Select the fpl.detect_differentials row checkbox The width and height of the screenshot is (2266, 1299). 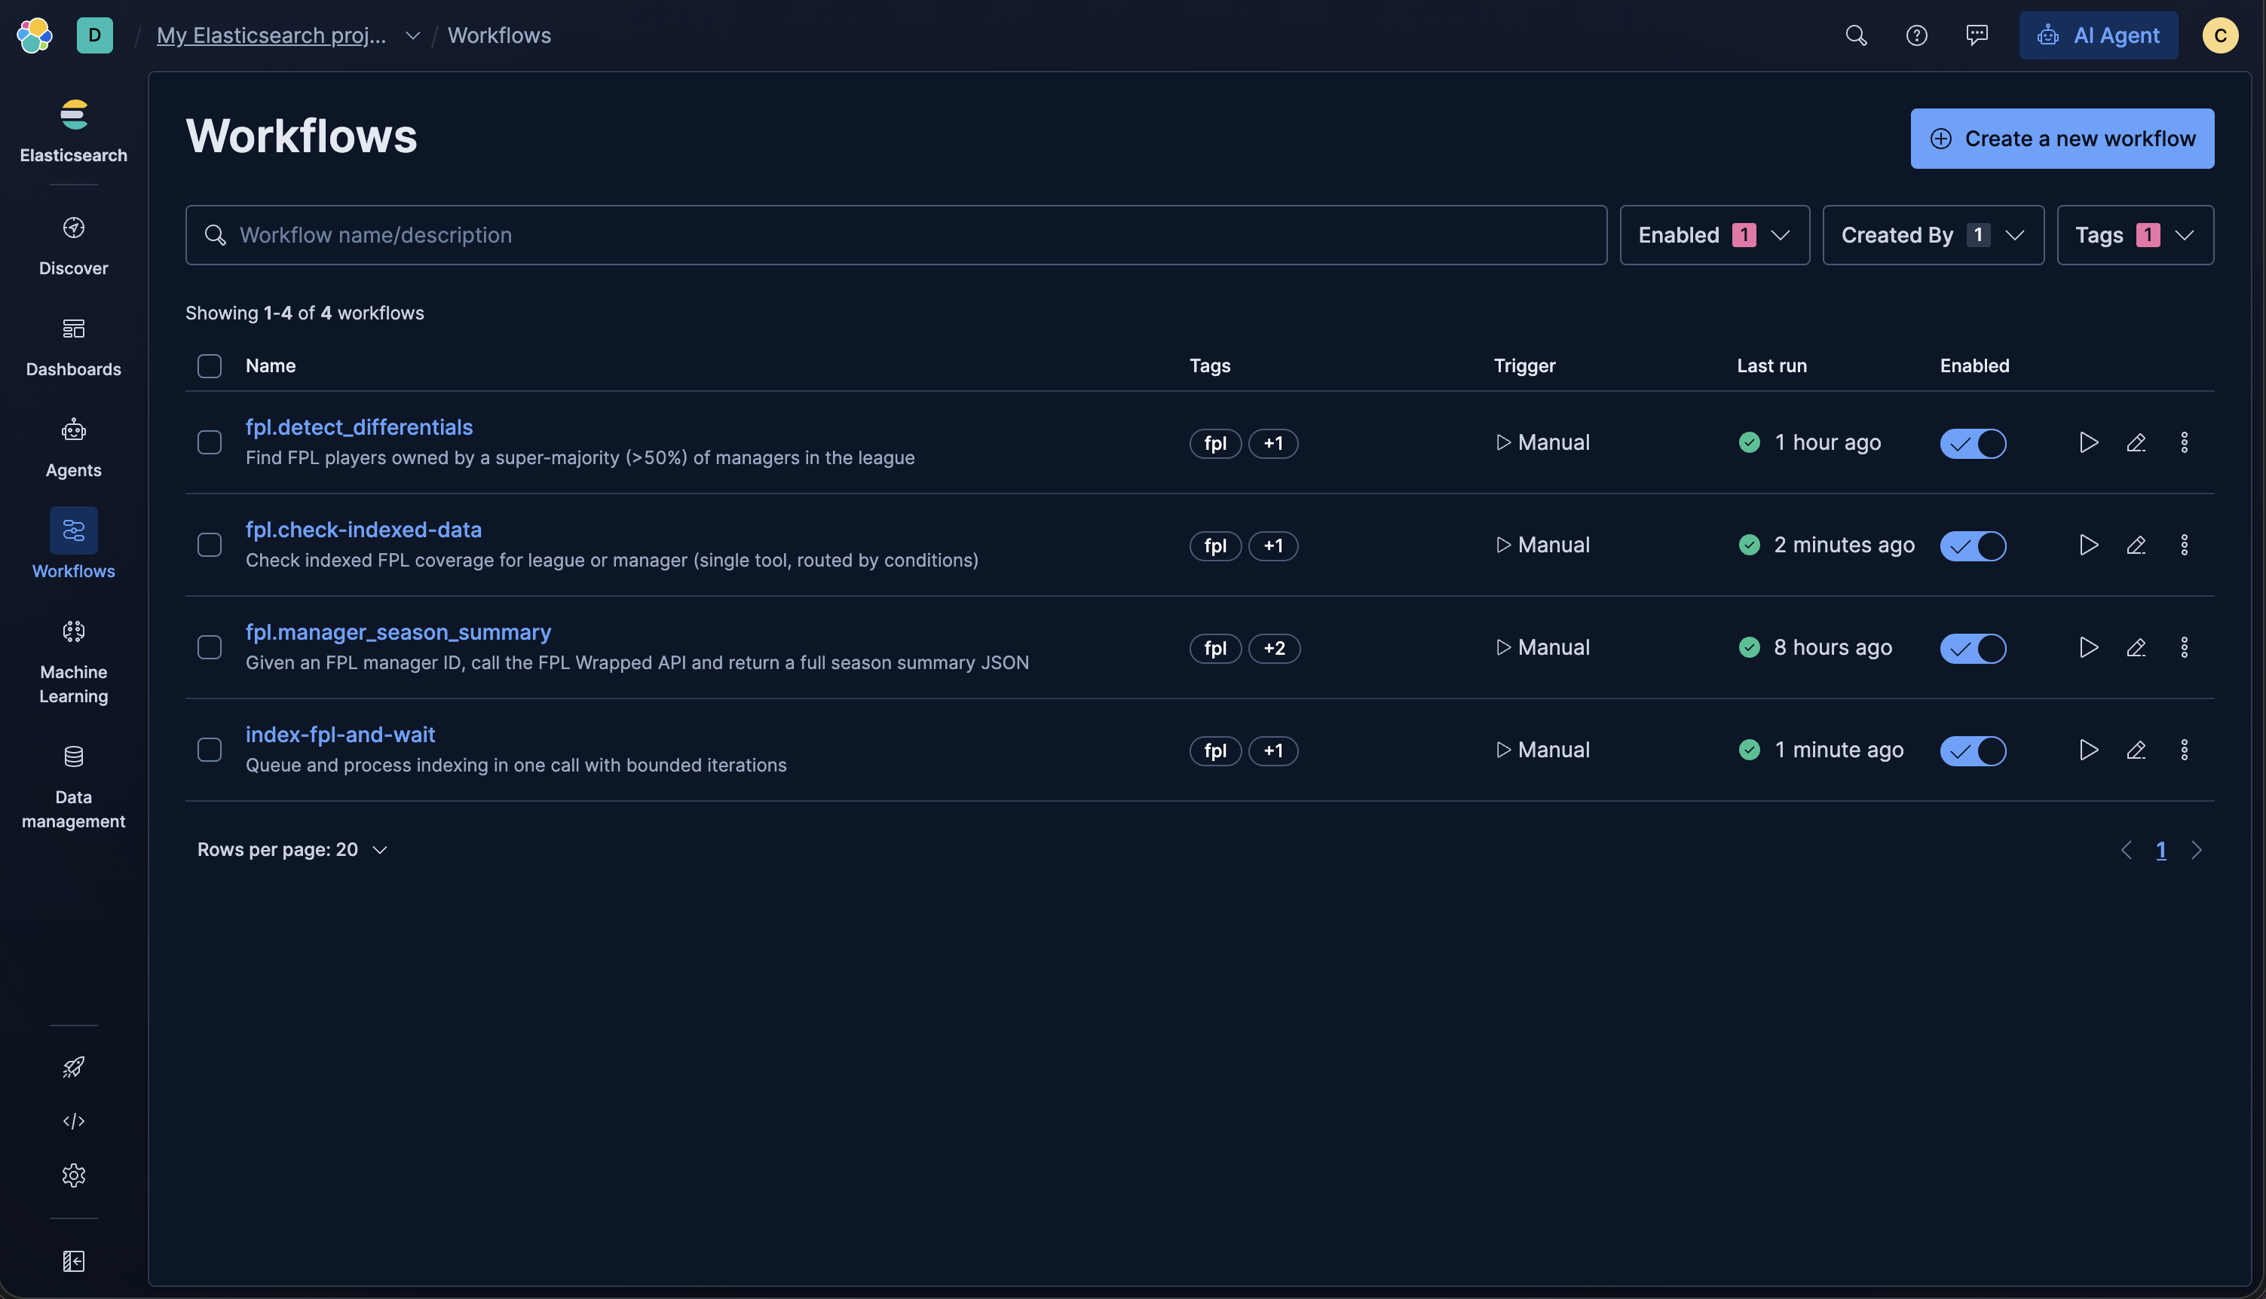tap(209, 442)
